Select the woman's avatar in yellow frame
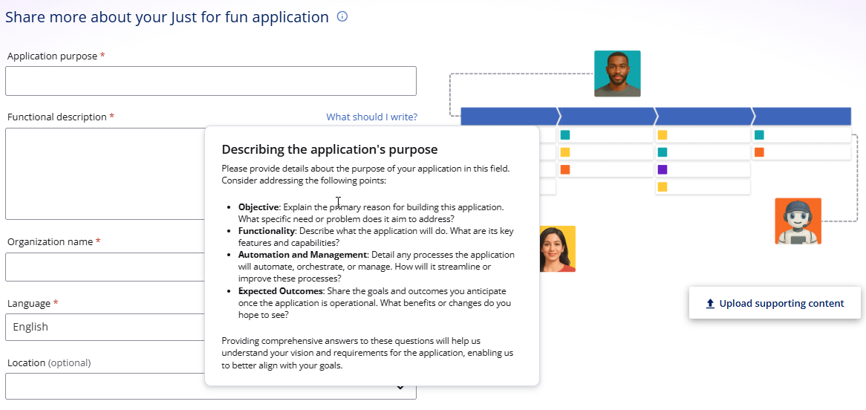 pos(557,249)
